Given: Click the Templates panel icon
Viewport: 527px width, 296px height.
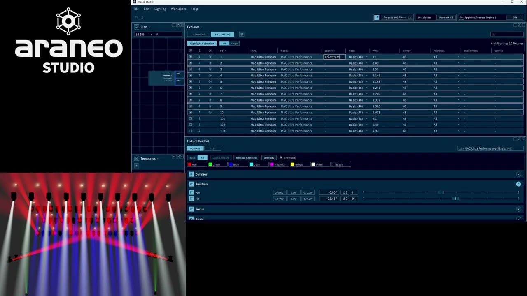Looking at the screenshot, I should [x=137, y=158].
